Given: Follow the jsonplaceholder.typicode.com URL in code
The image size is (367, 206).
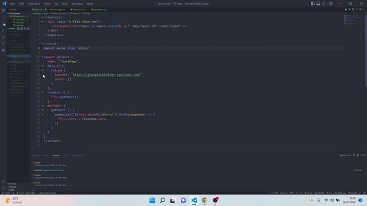Looking at the screenshot, I should click(x=107, y=75).
